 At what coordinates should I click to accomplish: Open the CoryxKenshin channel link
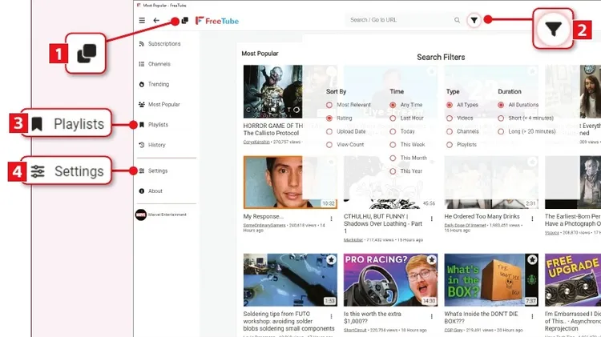256,142
